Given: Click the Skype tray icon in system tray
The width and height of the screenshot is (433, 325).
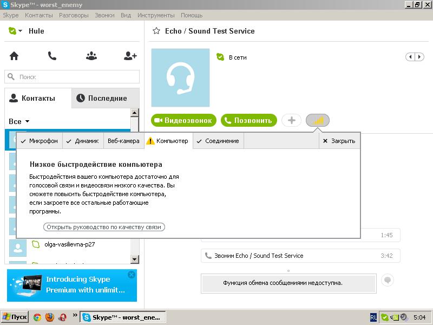Looking at the screenshot, I should click(x=384, y=317).
